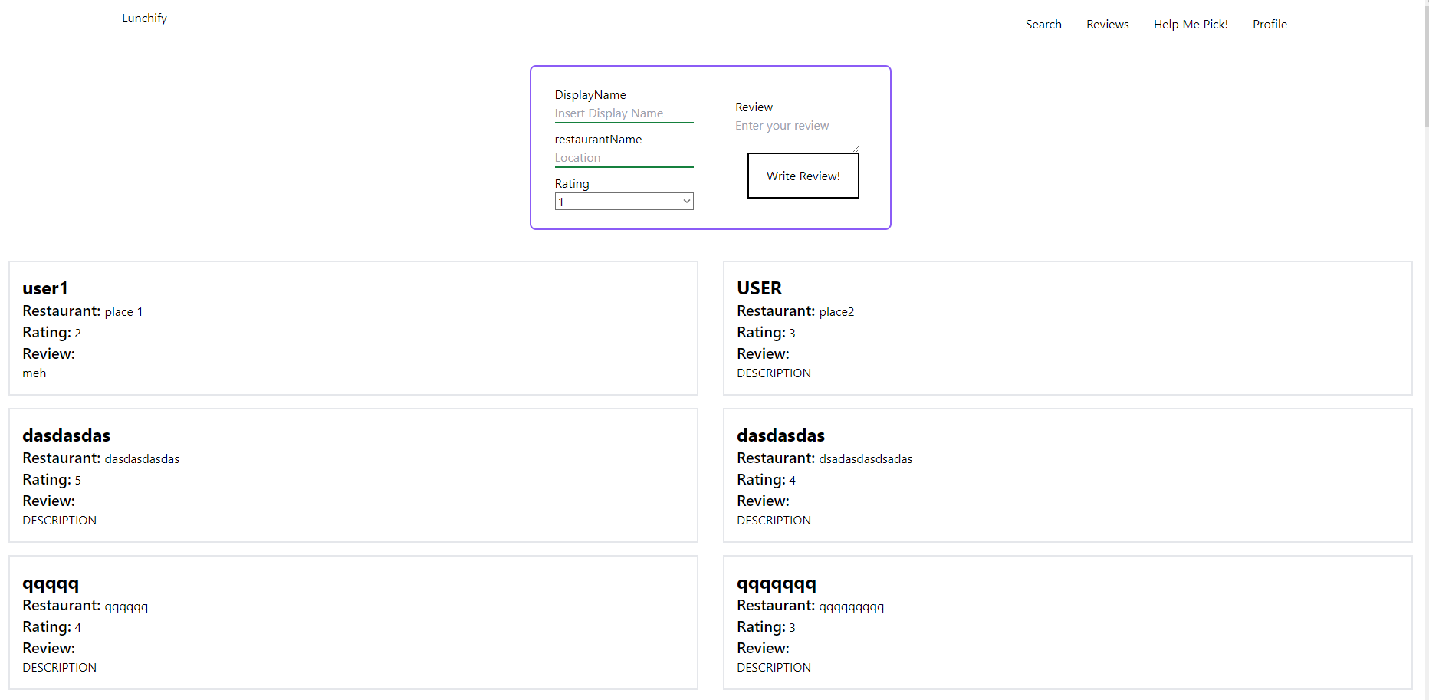Focus the restaurantName Location field

pyautogui.click(x=624, y=158)
